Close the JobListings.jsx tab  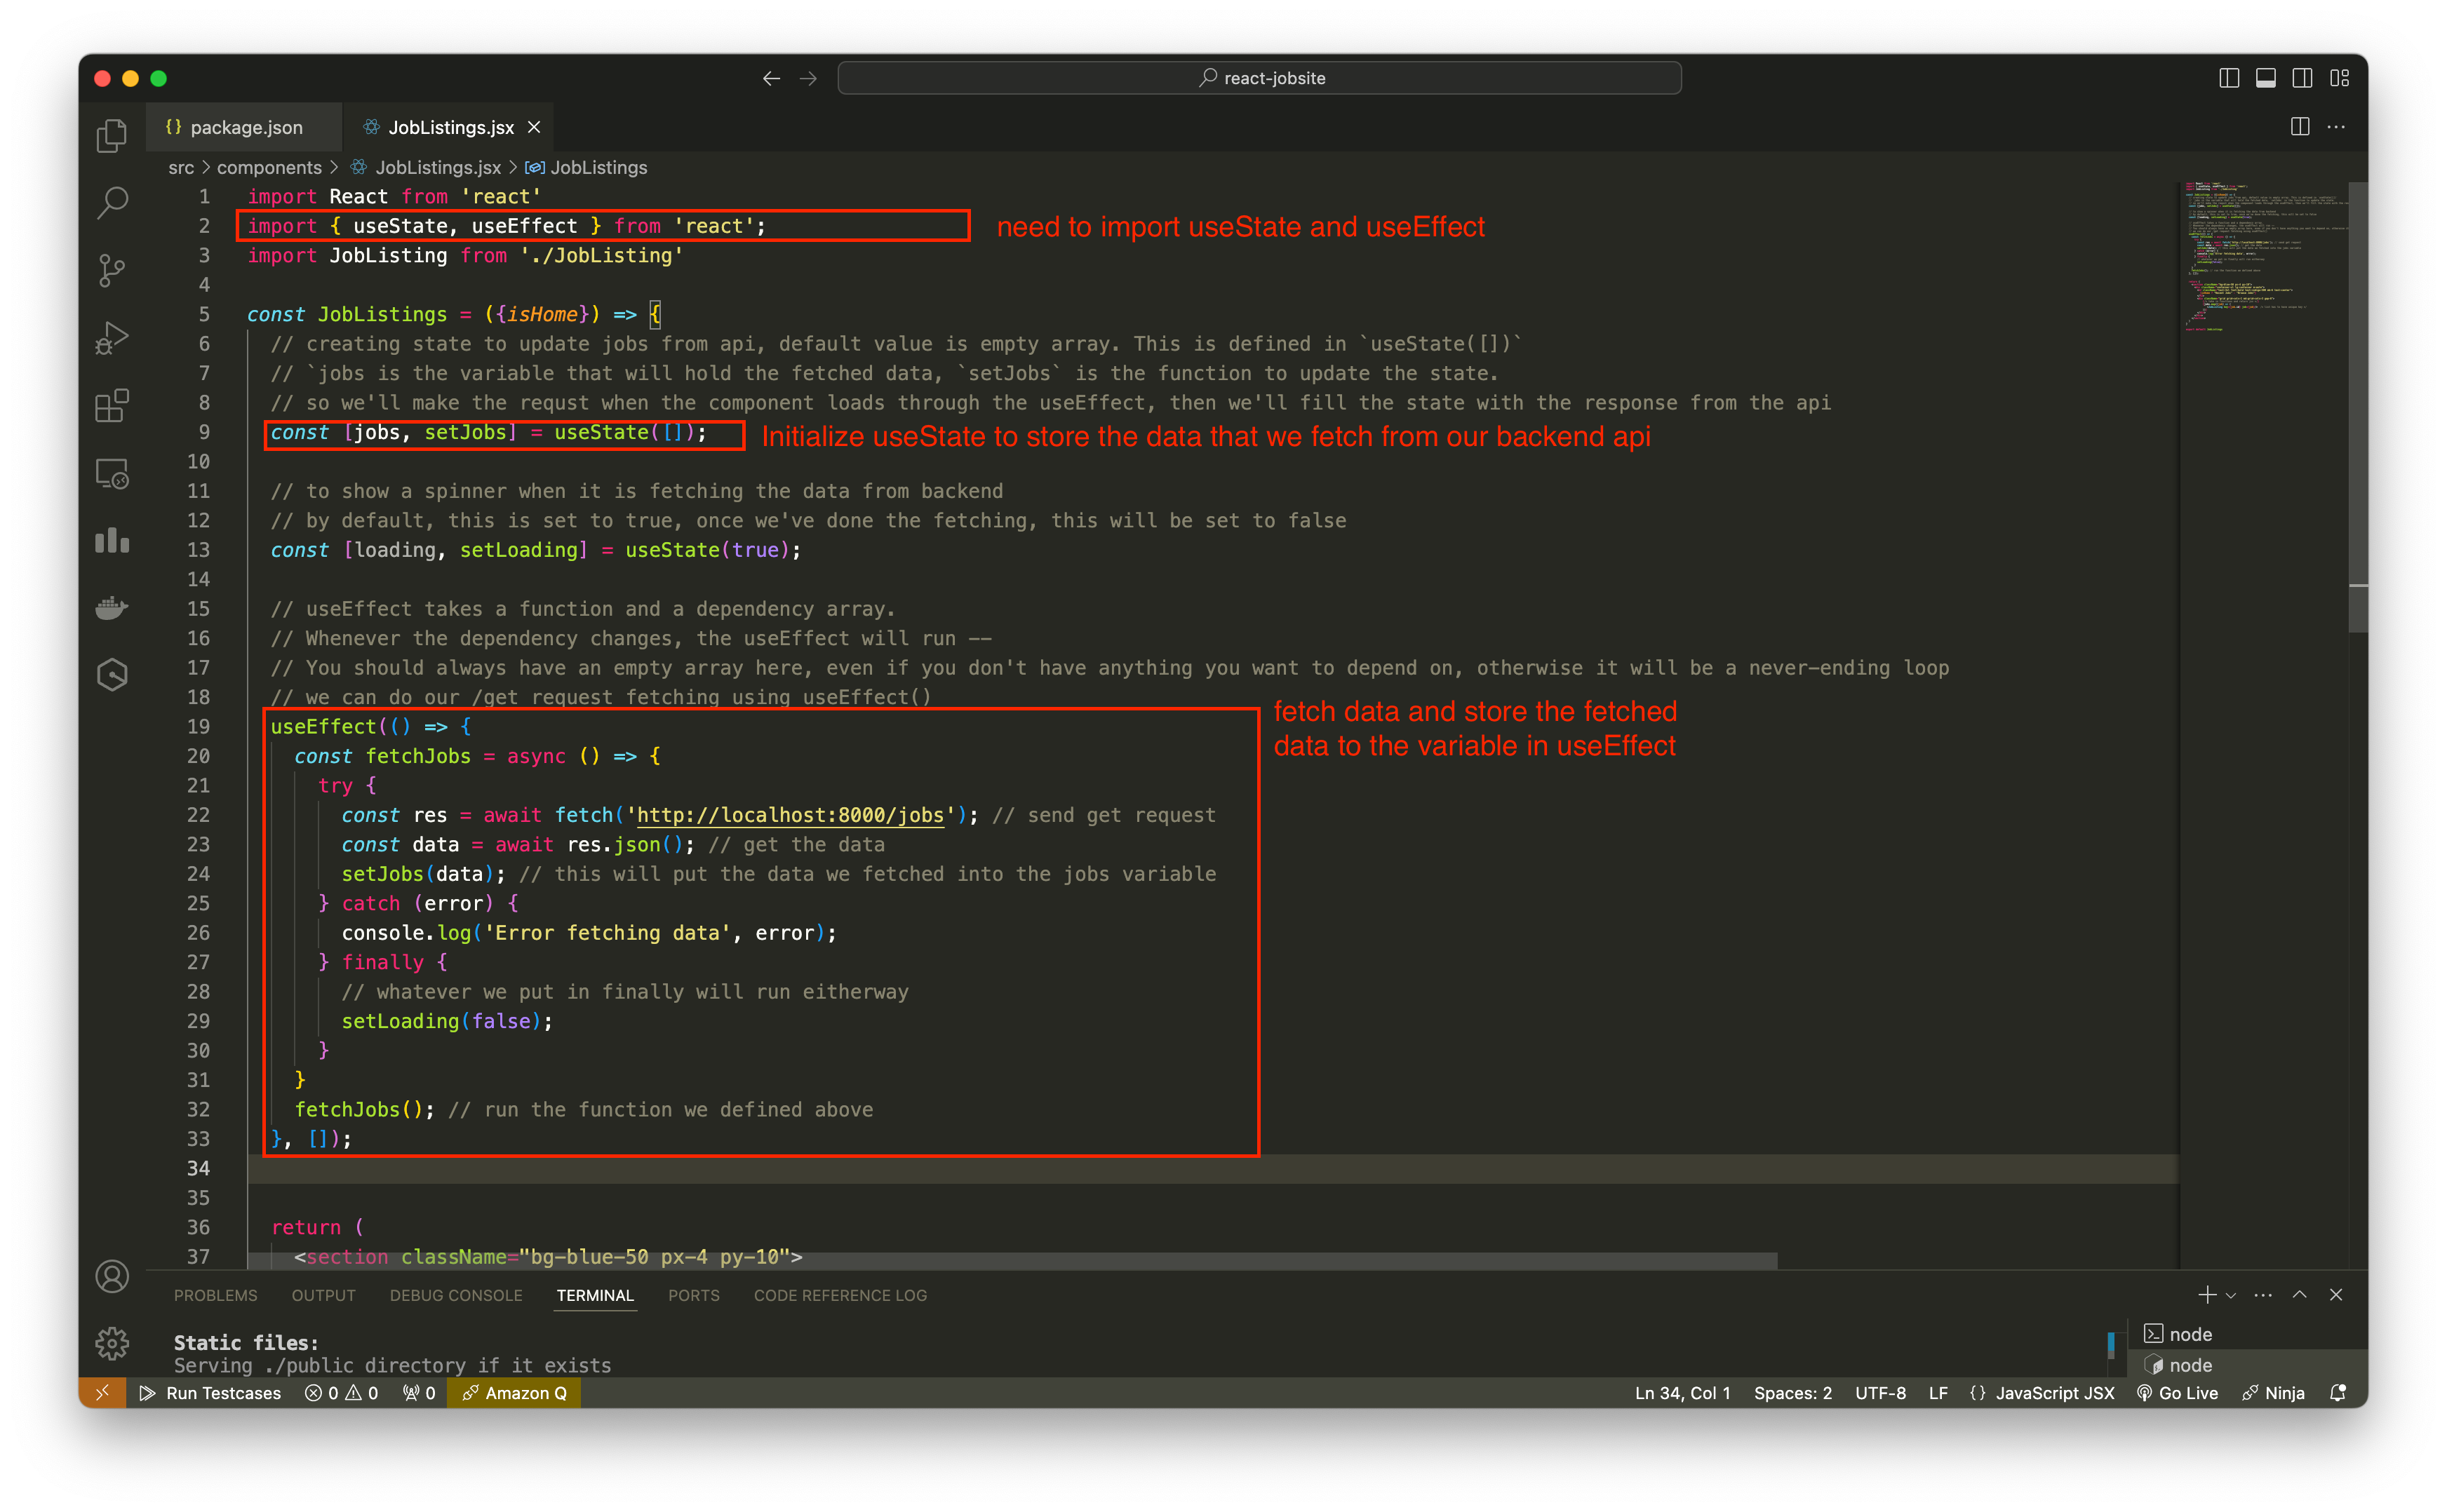[x=534, y=127]
